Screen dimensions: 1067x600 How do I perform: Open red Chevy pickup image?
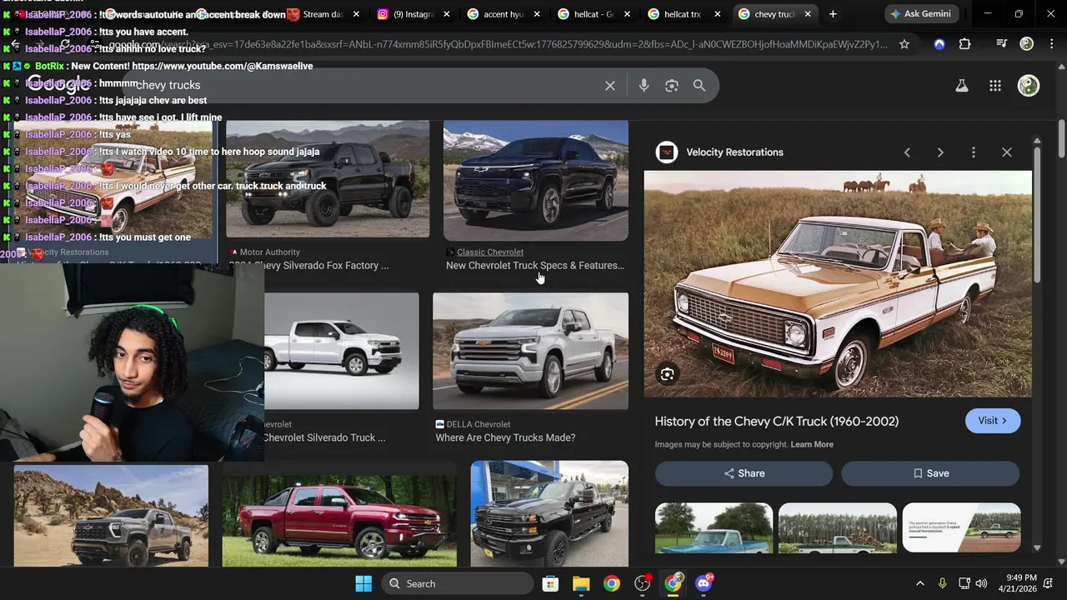point(339,521)
